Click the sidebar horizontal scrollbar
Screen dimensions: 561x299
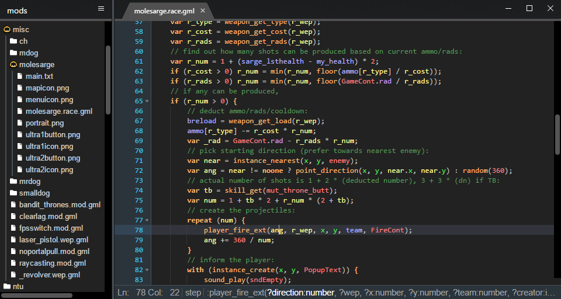coord(38,295)
